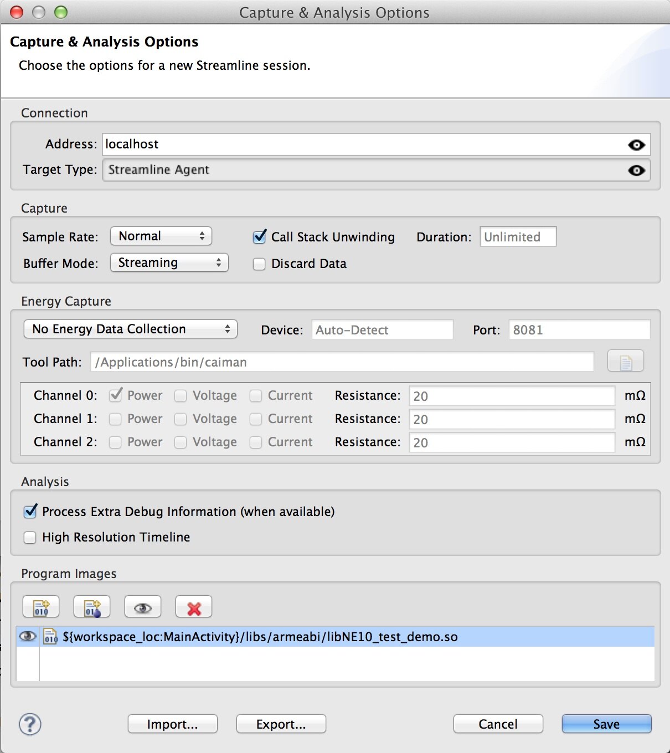Screen dimensions: 670x753
Task: Disable the Call Stack Unwinding checkbox
Action: tap(259, 237)
